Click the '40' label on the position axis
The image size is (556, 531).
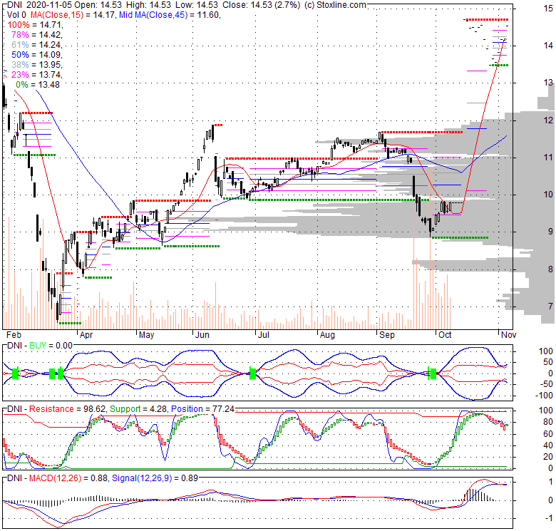[x=548, y=445]
